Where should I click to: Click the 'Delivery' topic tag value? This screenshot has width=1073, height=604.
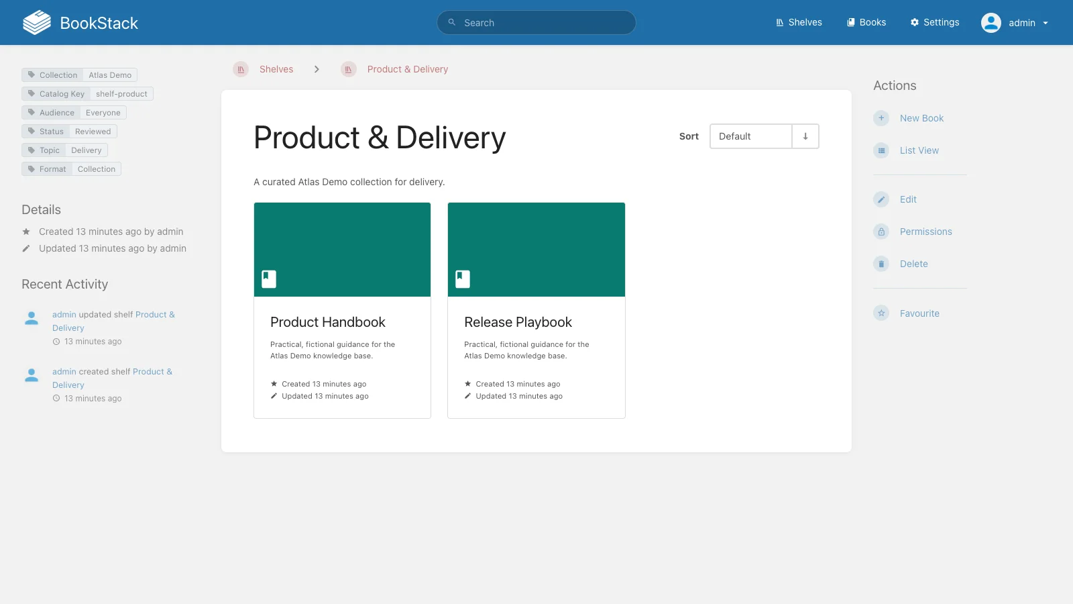click(87, 150)
